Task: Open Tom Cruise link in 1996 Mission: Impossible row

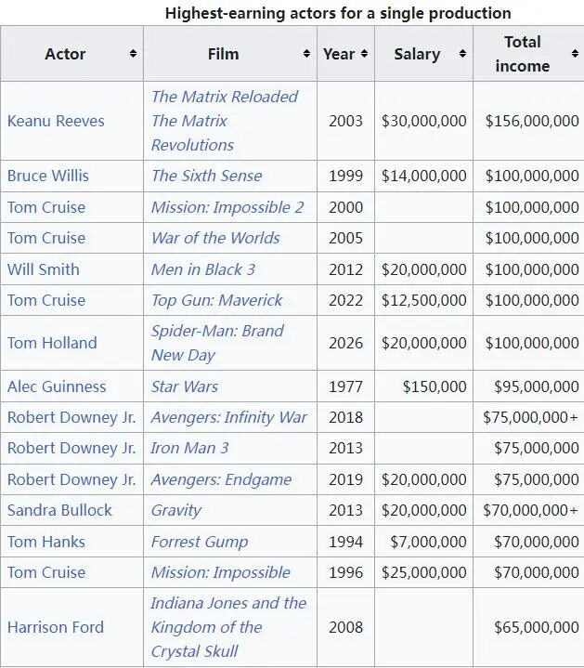Action: click(x=46, y=572)
